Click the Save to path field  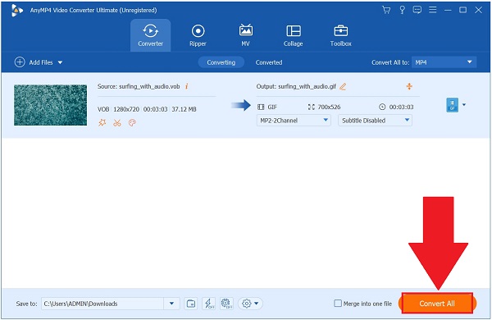[x=102, y=304]
